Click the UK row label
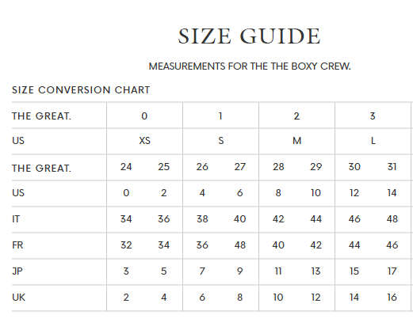The width and height of the screenshot is (413, 330). pyautogui.click(x=18, y=298)
